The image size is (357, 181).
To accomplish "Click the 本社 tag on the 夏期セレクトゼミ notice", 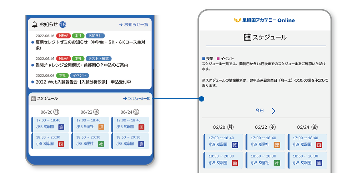I will pyautogui.click(x=78, y=36).
